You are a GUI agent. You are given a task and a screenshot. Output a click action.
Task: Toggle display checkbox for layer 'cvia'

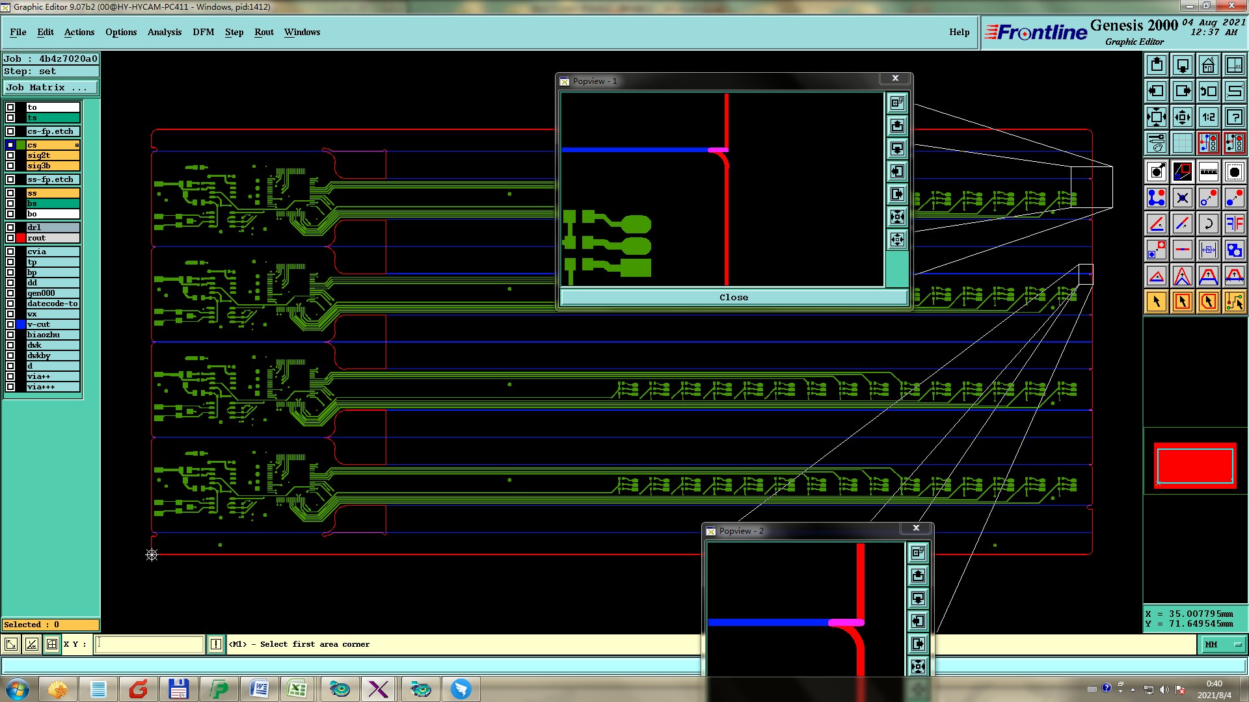pos(10,252)
